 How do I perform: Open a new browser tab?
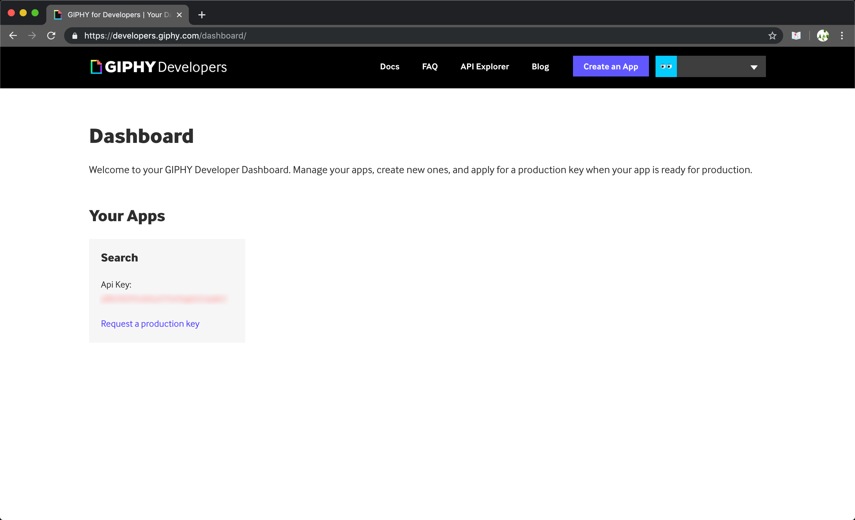click(x=202, y=15)
